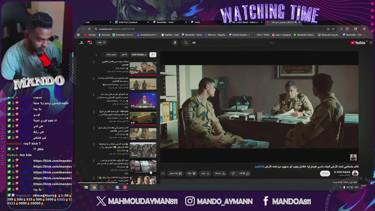Image resolution: width=375 pixels, height=211 pixels.
Task: Click the browser forward arrow
Action: click(83, 29)
